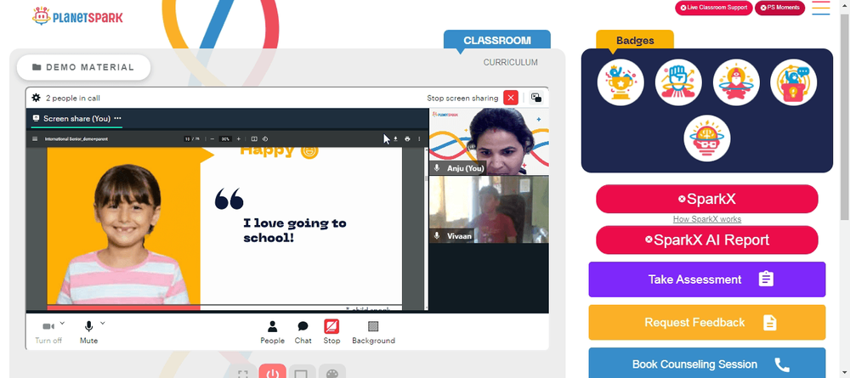The width and height of the screenshot is (850, 378).
Task: Click the PDF title 'International Senior_demo+parent'
Action: coord(76,139)
